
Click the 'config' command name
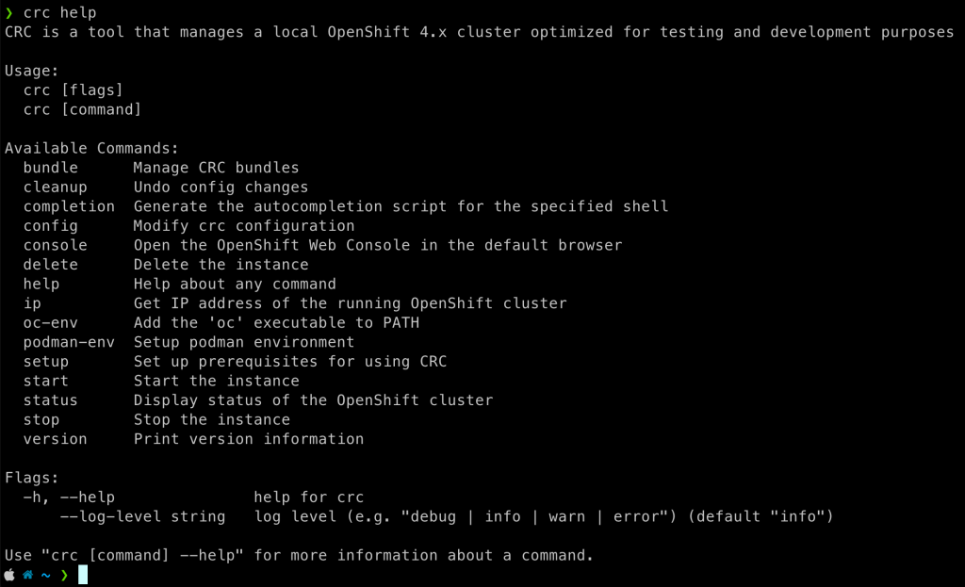point(51,226)
